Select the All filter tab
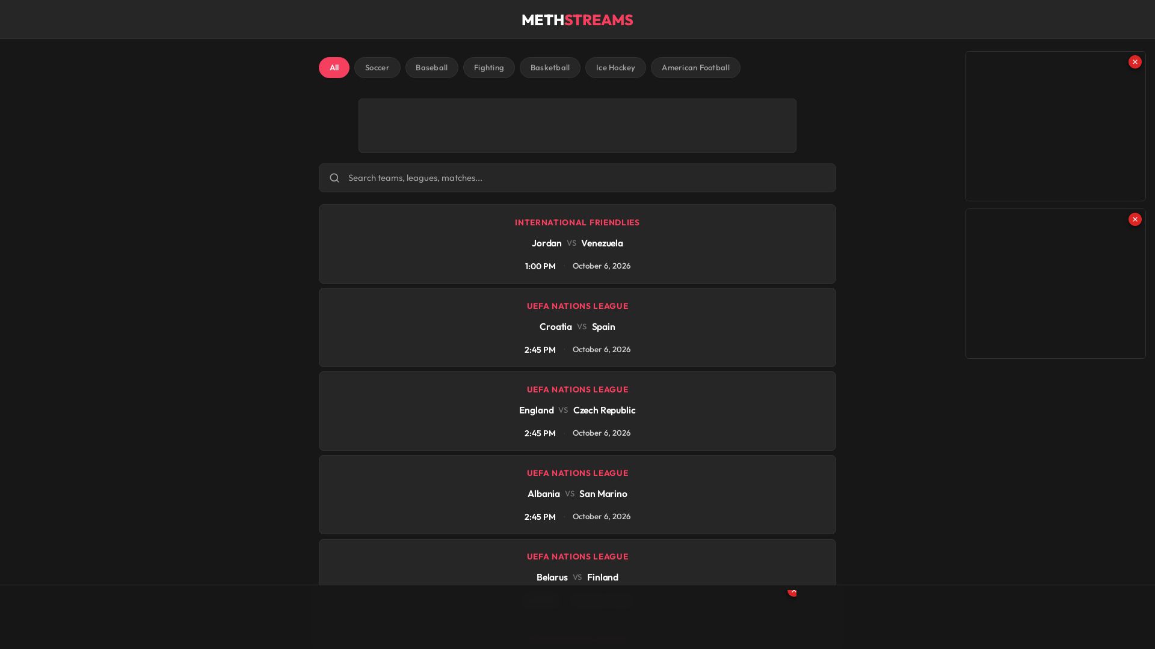 pos(334,67)
